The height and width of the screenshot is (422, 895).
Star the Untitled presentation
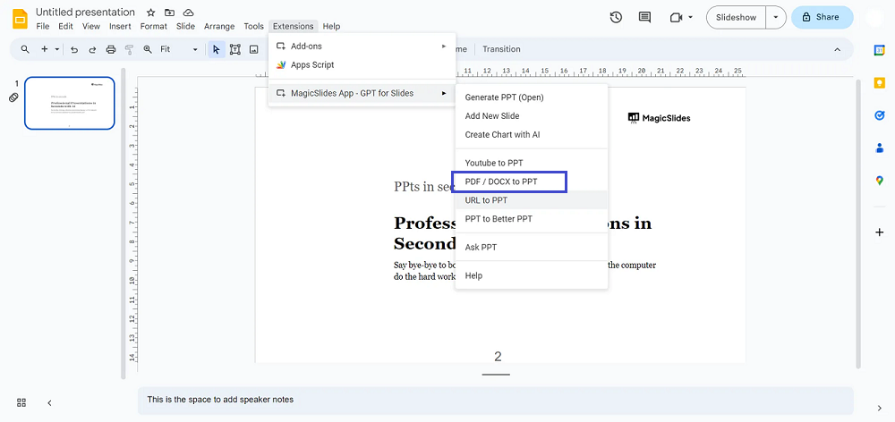pos(150,13)
